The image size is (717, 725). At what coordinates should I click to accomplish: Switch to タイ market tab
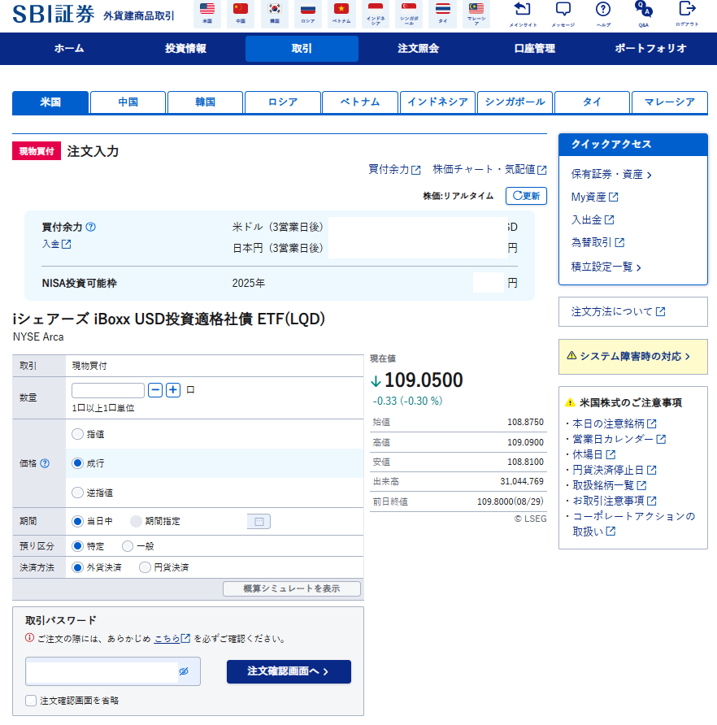click(592, 102)
